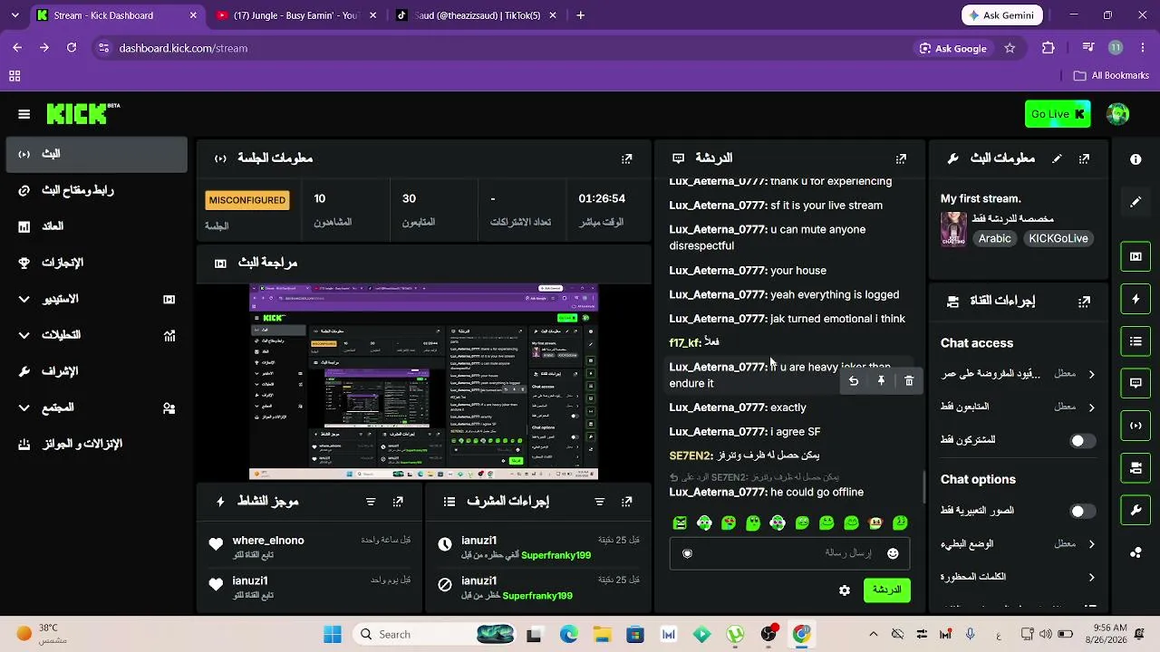This screenshot has height=652, width=1160.
Task: Open الإنجازات in the sidebar
Action: tap(96, 263)
